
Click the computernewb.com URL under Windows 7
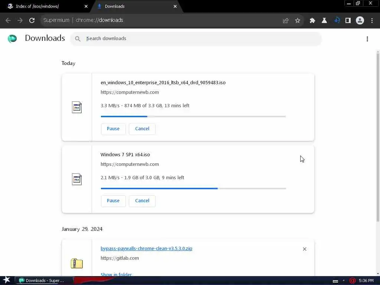130,164
